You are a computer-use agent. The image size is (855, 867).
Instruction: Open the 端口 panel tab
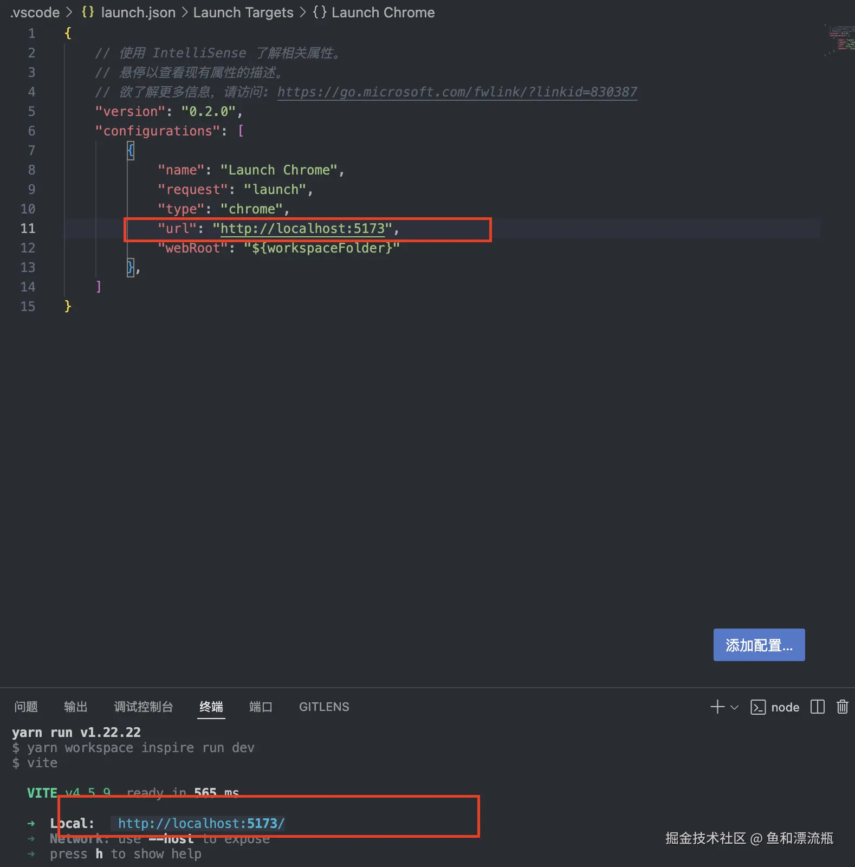tap(261, 707)
